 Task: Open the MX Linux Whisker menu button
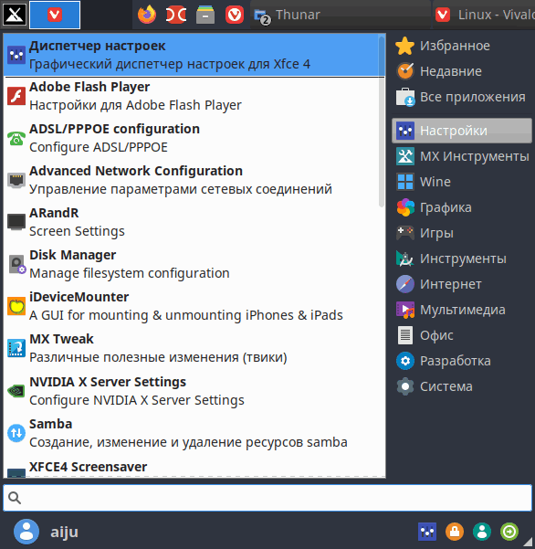click(15, 15)
